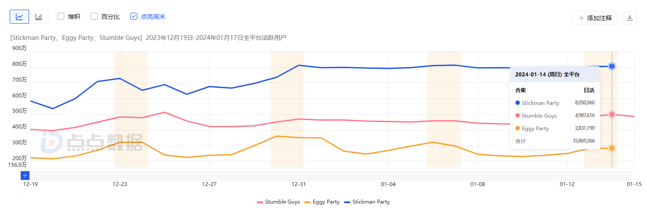The height and width of the screenshot is (215, 647).
Task: Switch to line chart view
Action: tap(19, 17)
